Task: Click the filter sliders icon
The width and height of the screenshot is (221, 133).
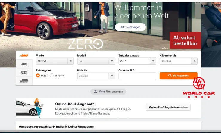Action: [x=96, y=92]
